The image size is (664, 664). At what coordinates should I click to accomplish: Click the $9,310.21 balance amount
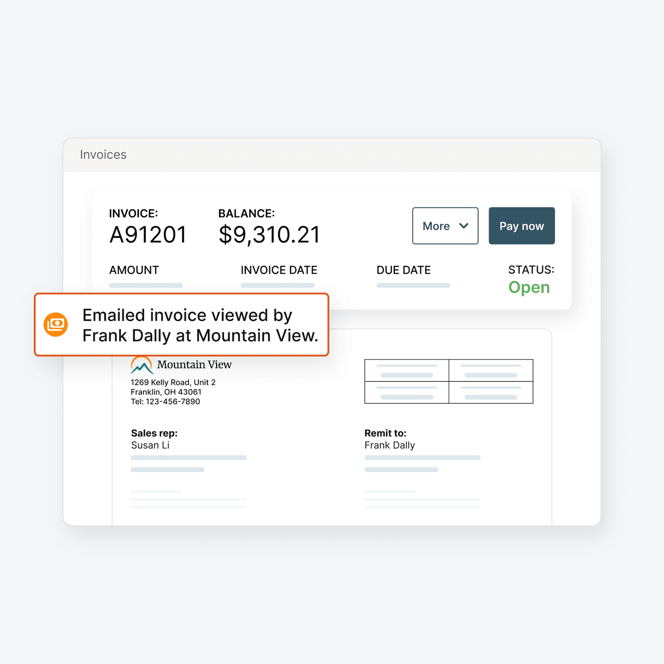point(269,235)
